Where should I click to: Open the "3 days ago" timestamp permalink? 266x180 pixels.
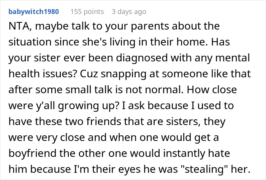point(129,12)
